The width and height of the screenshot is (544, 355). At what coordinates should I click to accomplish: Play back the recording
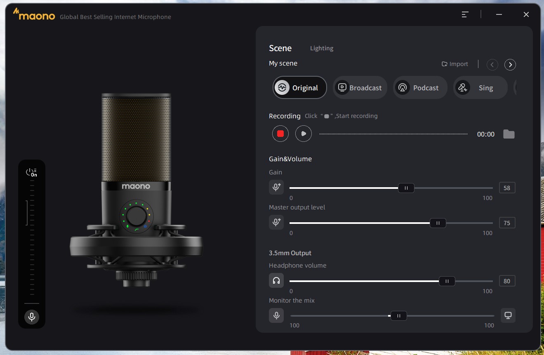point(304,134)
